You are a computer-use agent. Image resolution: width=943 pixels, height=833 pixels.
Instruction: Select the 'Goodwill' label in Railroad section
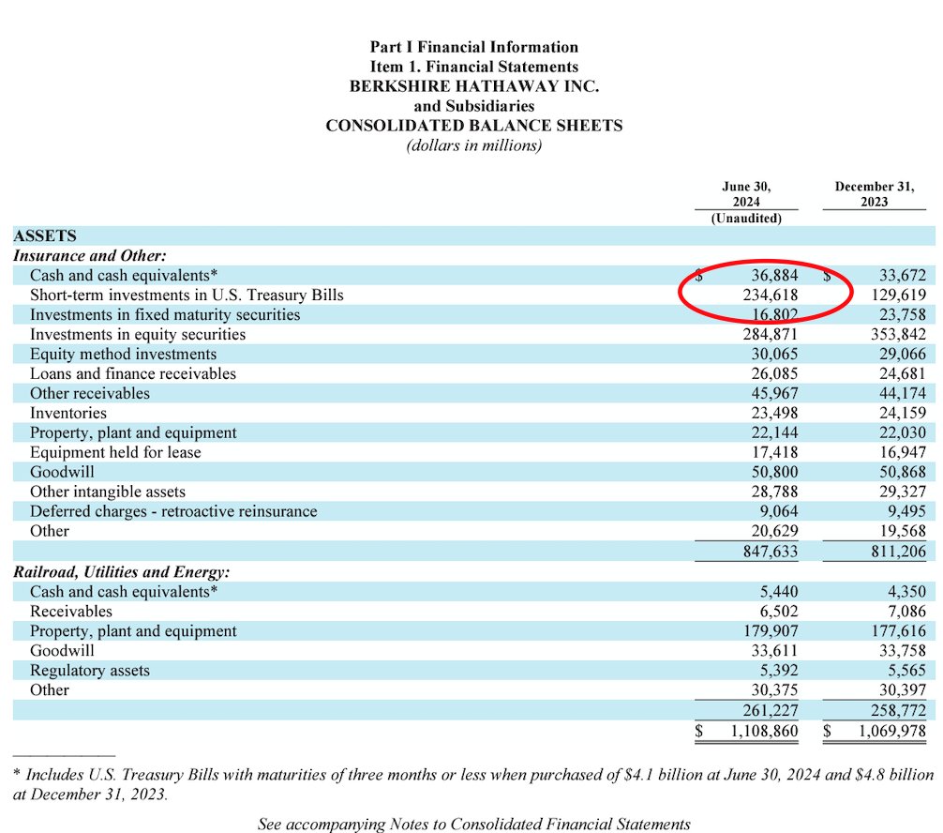[x=62, y=651]
